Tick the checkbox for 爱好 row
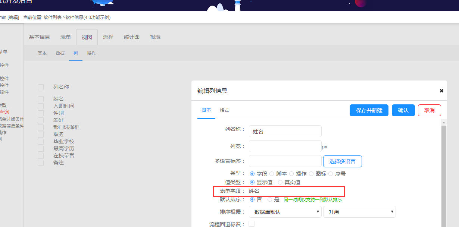 pyautogui.click(x=41, y=120)
